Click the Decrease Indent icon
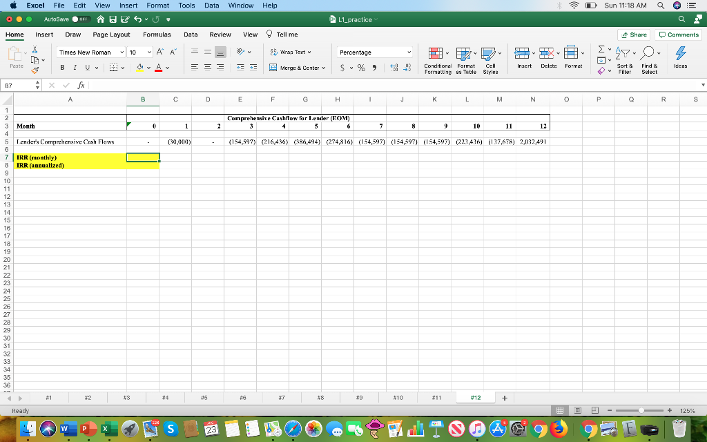This screenshot has width=707, height=442. click(x=240, y=68)
